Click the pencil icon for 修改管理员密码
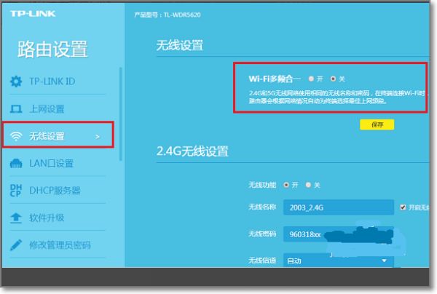Image resolution: width=437 pixels, height=294 pixels. 16,245
